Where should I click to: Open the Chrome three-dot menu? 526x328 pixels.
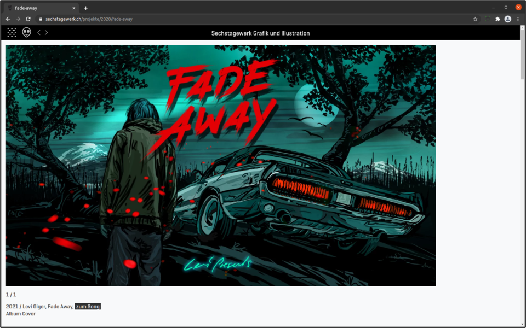[x=518, y=19]
